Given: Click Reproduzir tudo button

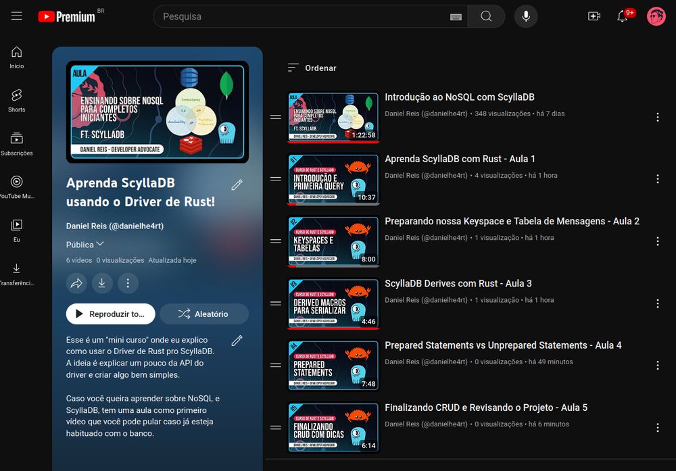Looking at the screenshot, I should pos(111,314).
